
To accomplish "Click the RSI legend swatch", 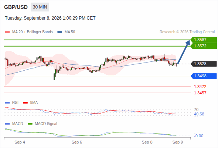I will coord(7,103).
